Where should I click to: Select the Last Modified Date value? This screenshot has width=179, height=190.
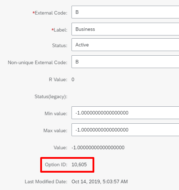tap(100, 181)
